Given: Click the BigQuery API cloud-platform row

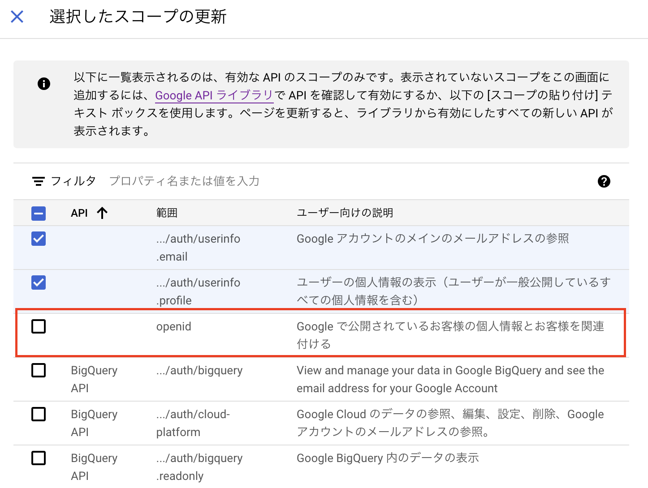Looking at the screenshot, I should coord(314,423).
